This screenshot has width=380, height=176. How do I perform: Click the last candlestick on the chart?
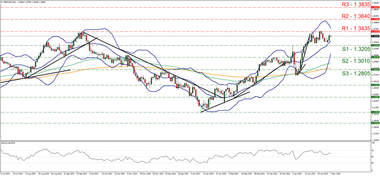click(x=330, y=37)
